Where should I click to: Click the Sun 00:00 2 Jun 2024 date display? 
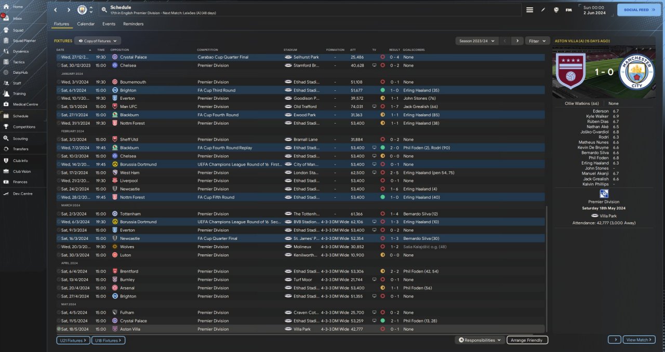click(x=594, y=10)
